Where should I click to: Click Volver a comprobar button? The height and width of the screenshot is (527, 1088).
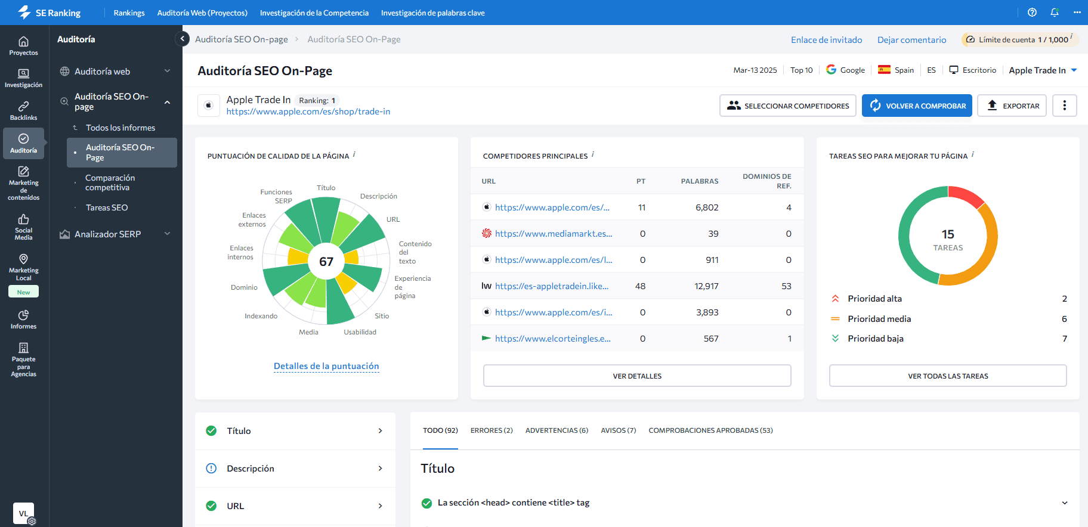tap(917, 106)
